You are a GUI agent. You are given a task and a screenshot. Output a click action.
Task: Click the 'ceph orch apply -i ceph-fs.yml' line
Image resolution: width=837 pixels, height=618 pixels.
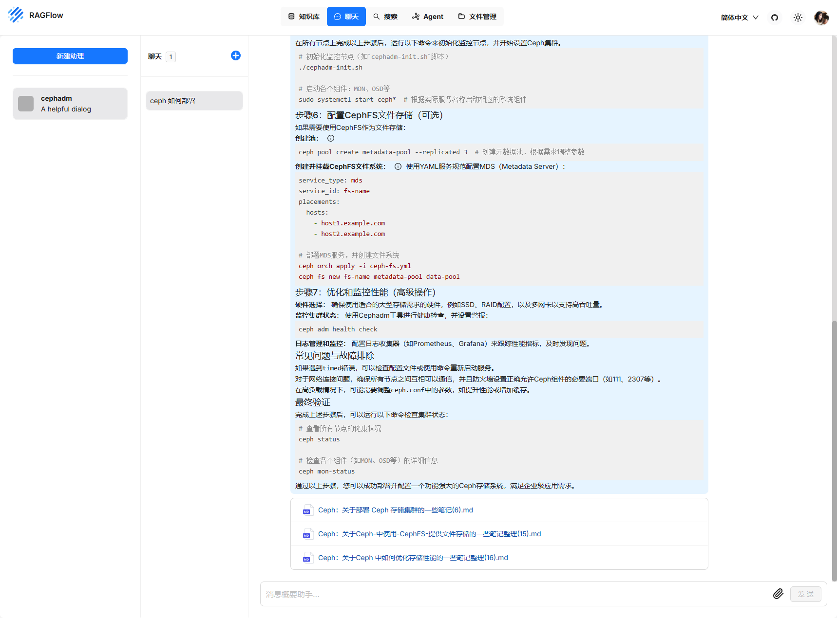click(355, 266)
